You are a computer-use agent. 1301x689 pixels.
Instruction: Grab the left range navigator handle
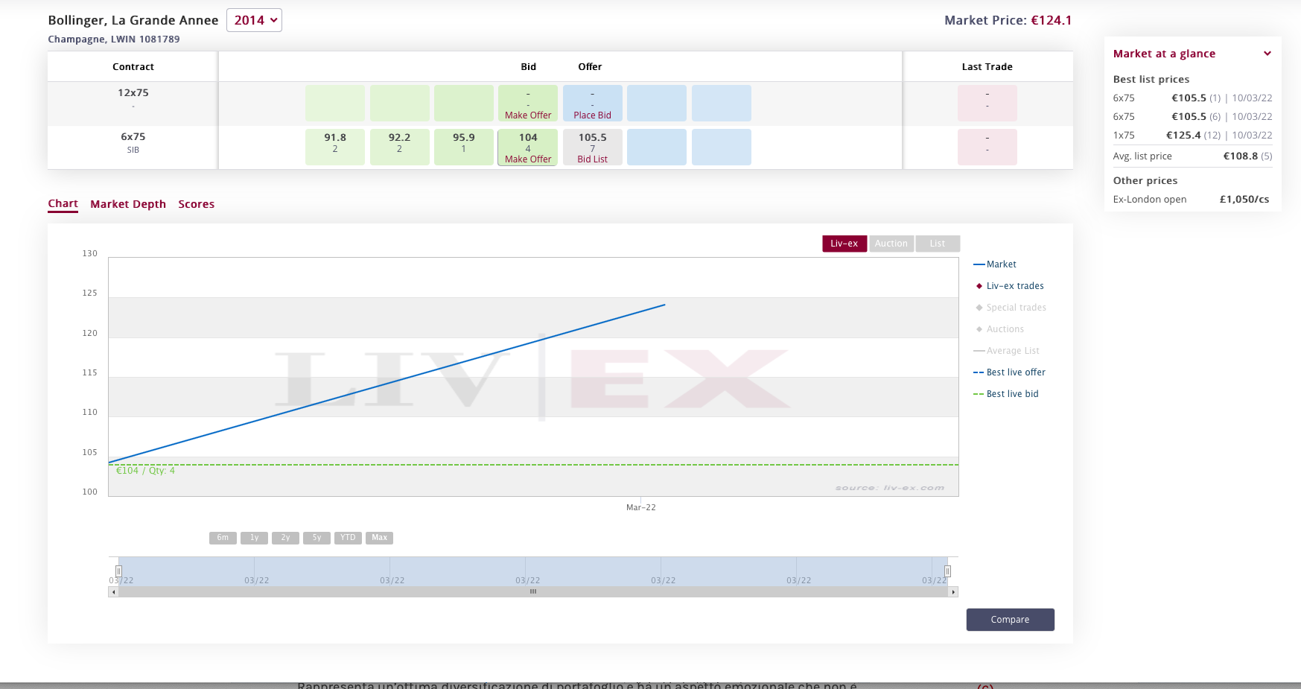[118, 571]
